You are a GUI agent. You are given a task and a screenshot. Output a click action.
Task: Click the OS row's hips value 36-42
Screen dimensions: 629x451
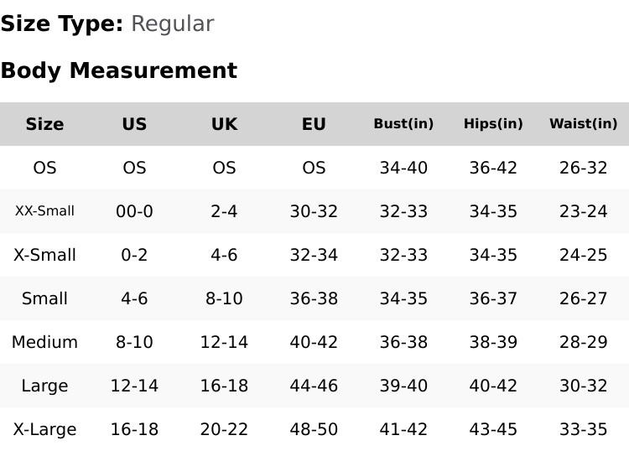click(x=493, y=168)
